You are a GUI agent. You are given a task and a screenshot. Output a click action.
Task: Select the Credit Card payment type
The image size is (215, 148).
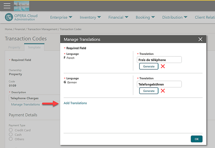[11, 130]
